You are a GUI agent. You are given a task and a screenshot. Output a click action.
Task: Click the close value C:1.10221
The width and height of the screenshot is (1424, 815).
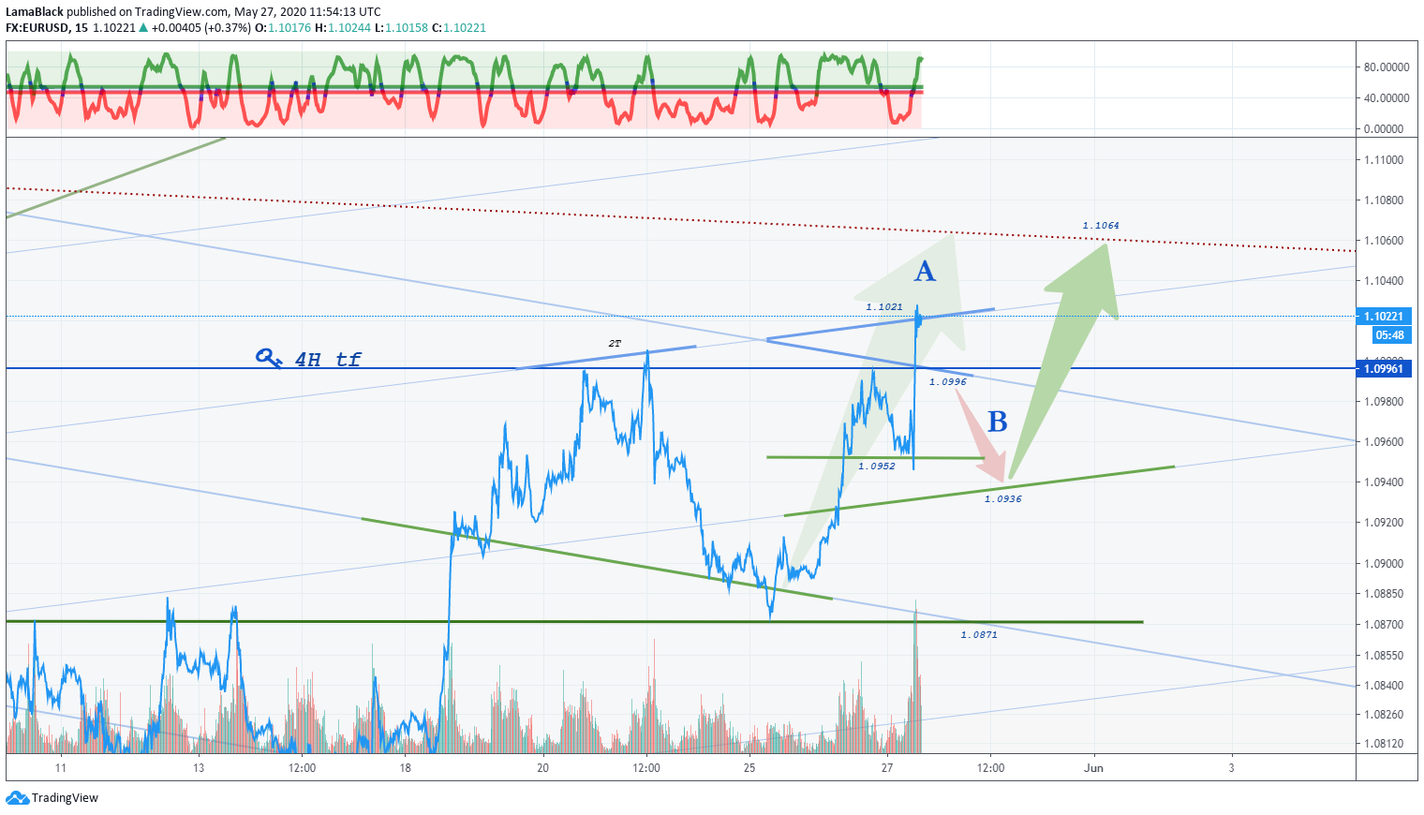(459, 28)
